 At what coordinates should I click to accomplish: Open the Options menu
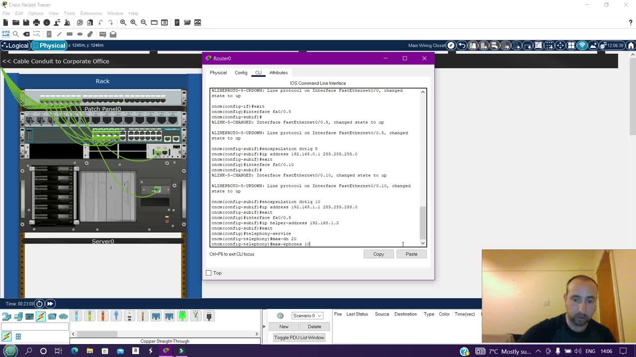pos(35,13)
